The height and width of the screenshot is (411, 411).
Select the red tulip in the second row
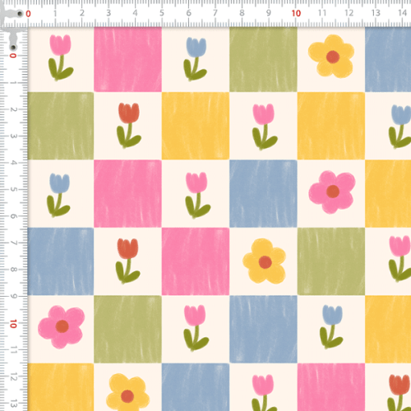pyautogui.click(x=129, y=126)
